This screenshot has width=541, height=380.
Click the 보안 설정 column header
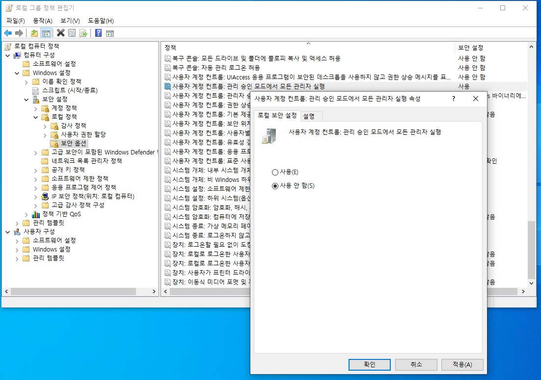[x=491, y=48]
